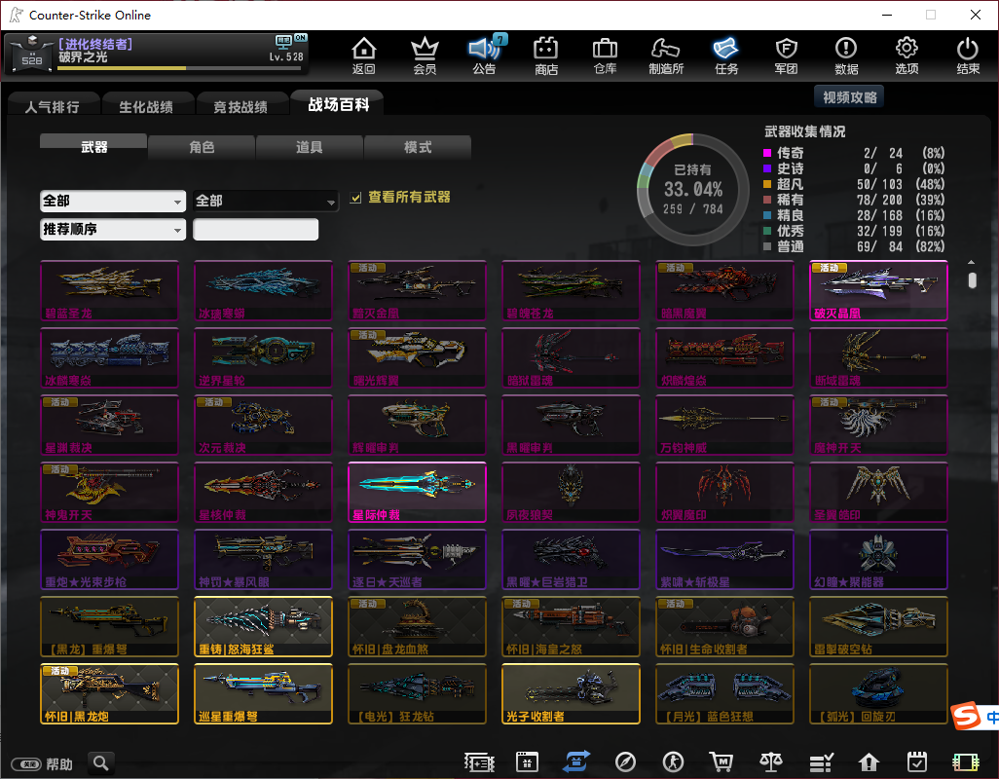Open the 商店 shop icon
The image size is (999, 779).
point(545,56)
